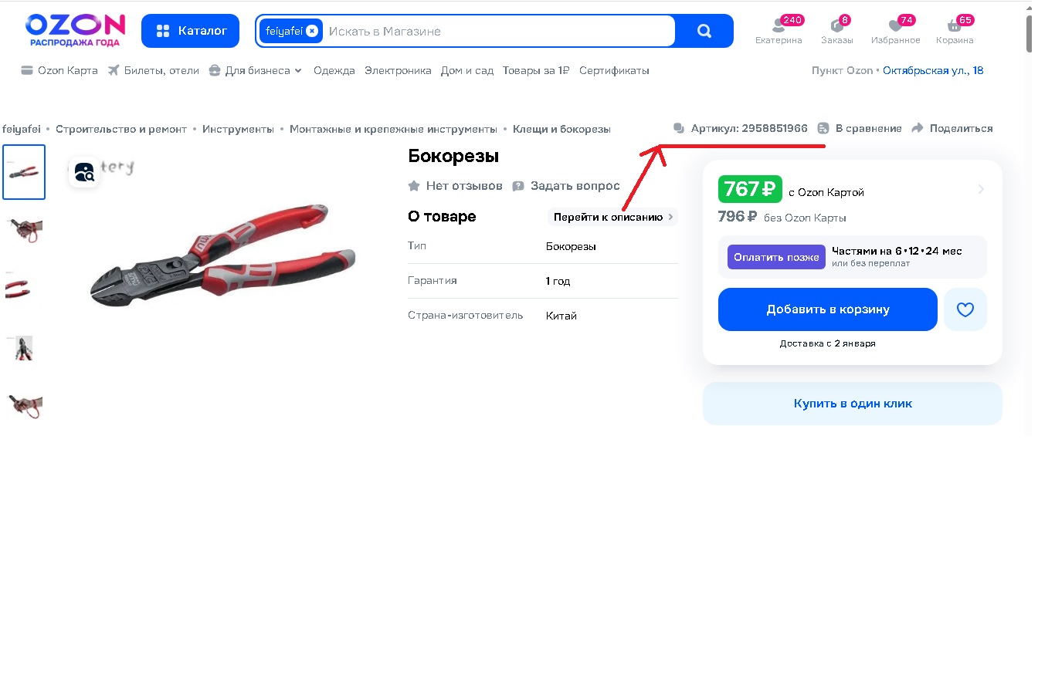Open Избранное from the header icon
Viewport: 1055px width, 676px height.
(x=895, y=25)
